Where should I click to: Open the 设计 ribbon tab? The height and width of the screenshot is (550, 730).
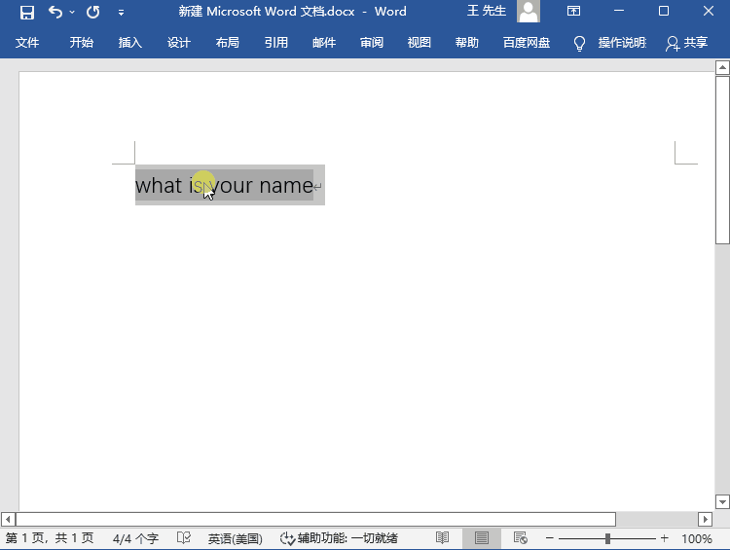pos(179,43)
